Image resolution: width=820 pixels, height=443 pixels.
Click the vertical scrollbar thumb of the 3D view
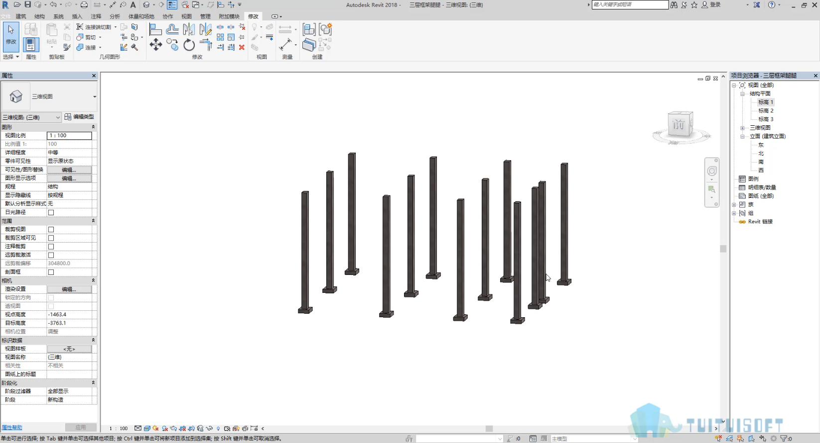(x=723, y=249)
